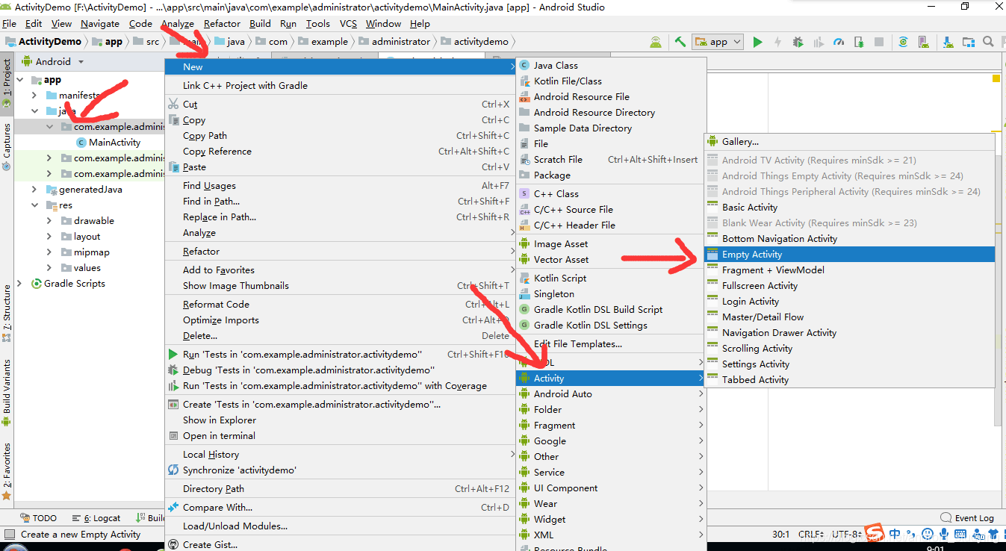Click the administrator breadcrumb
The height and width of the screenshot is (551, 1006).
(x=394, y=42)
